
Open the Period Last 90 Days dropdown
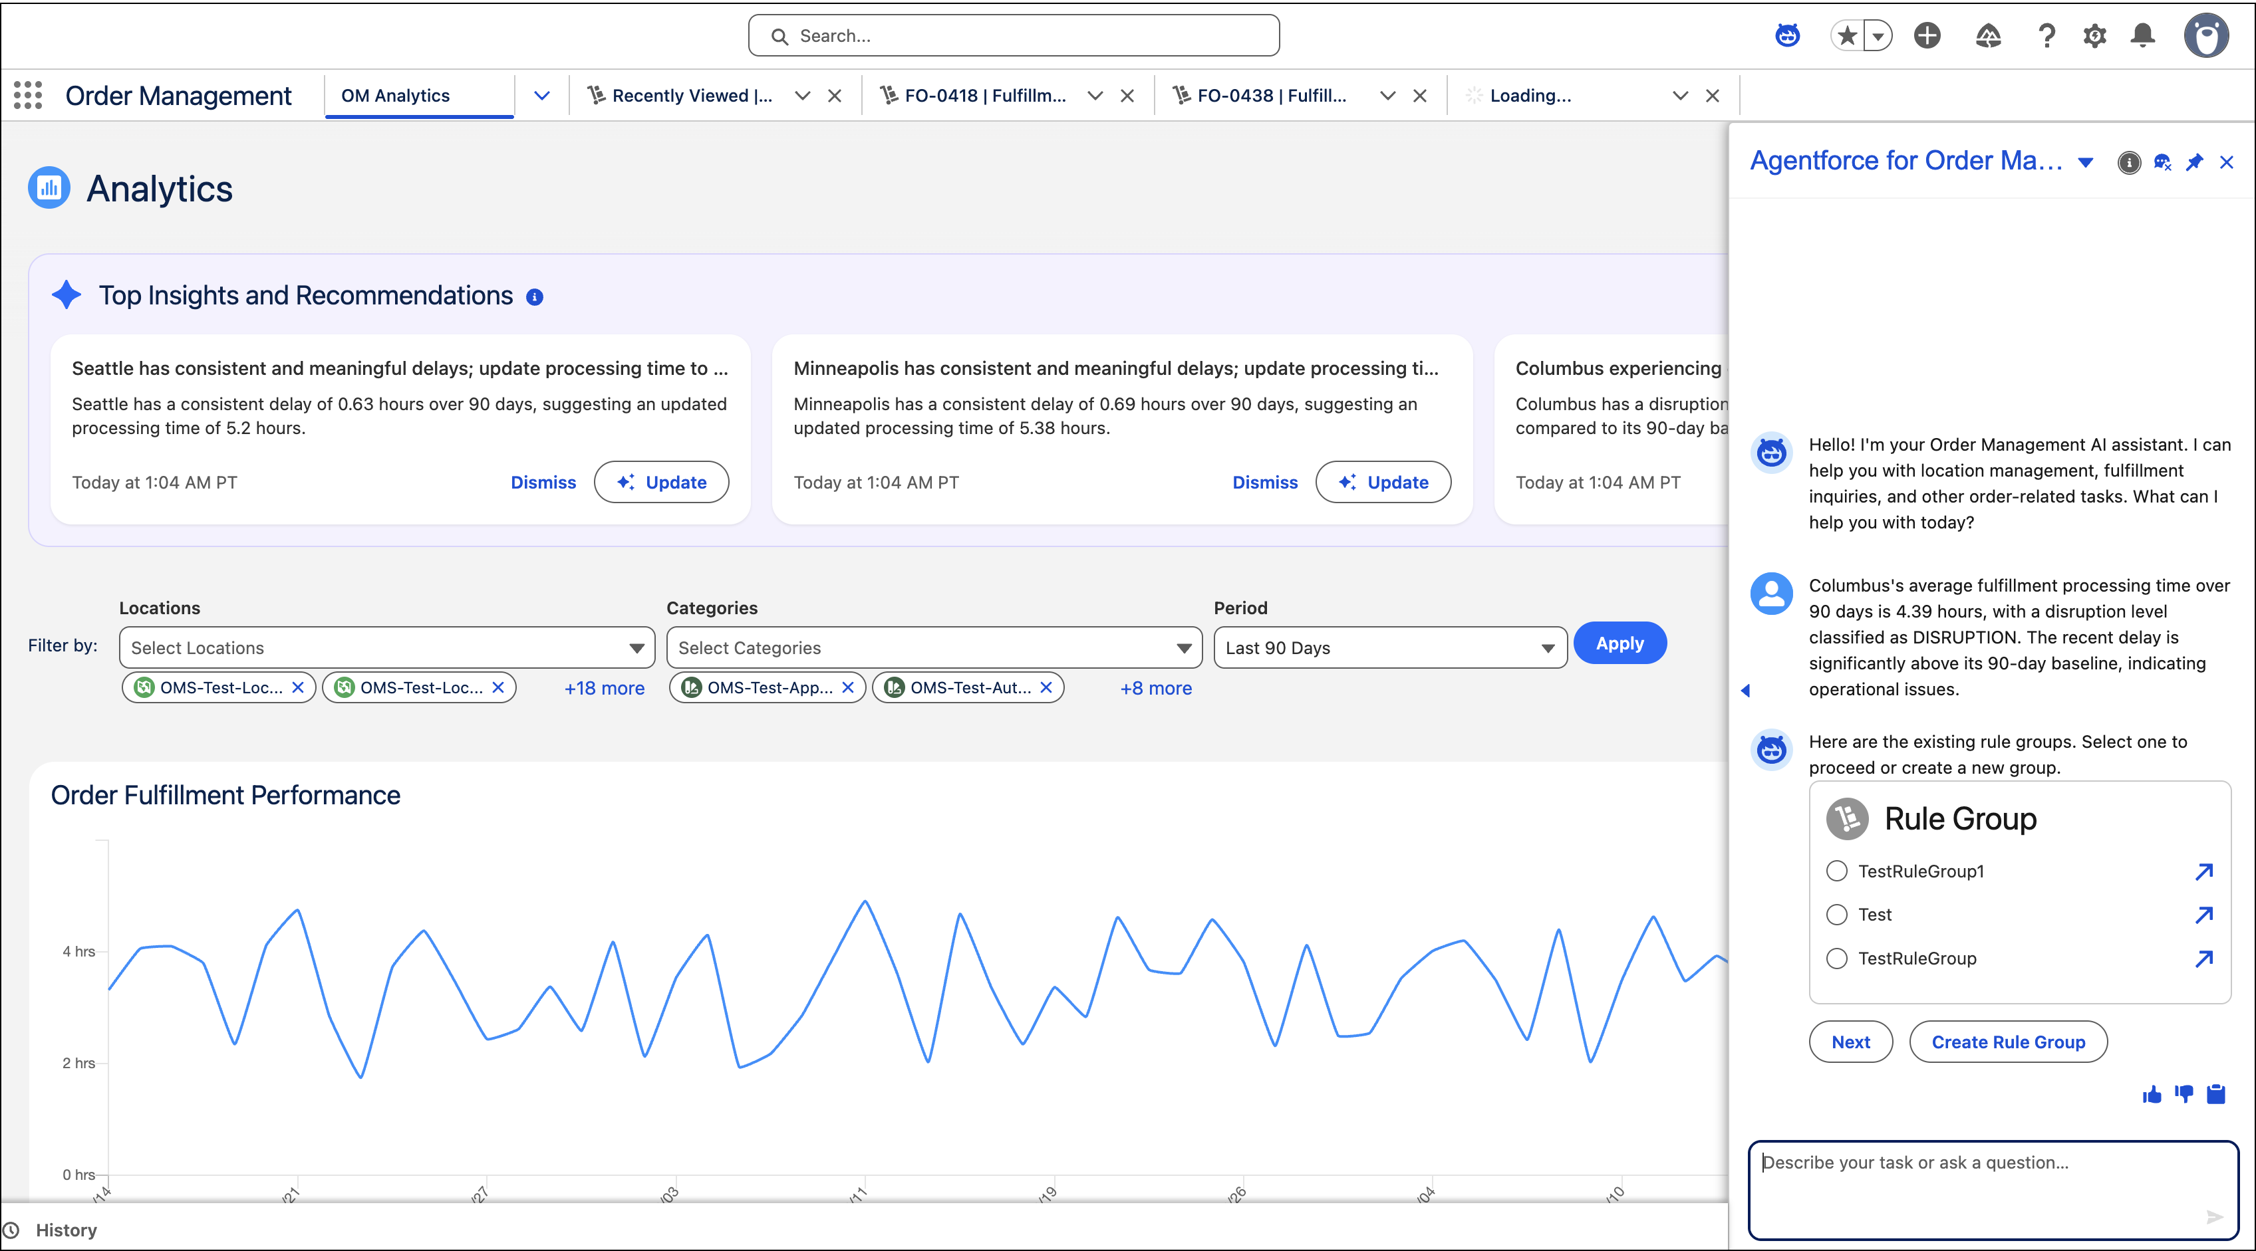tap(1391, 648)
